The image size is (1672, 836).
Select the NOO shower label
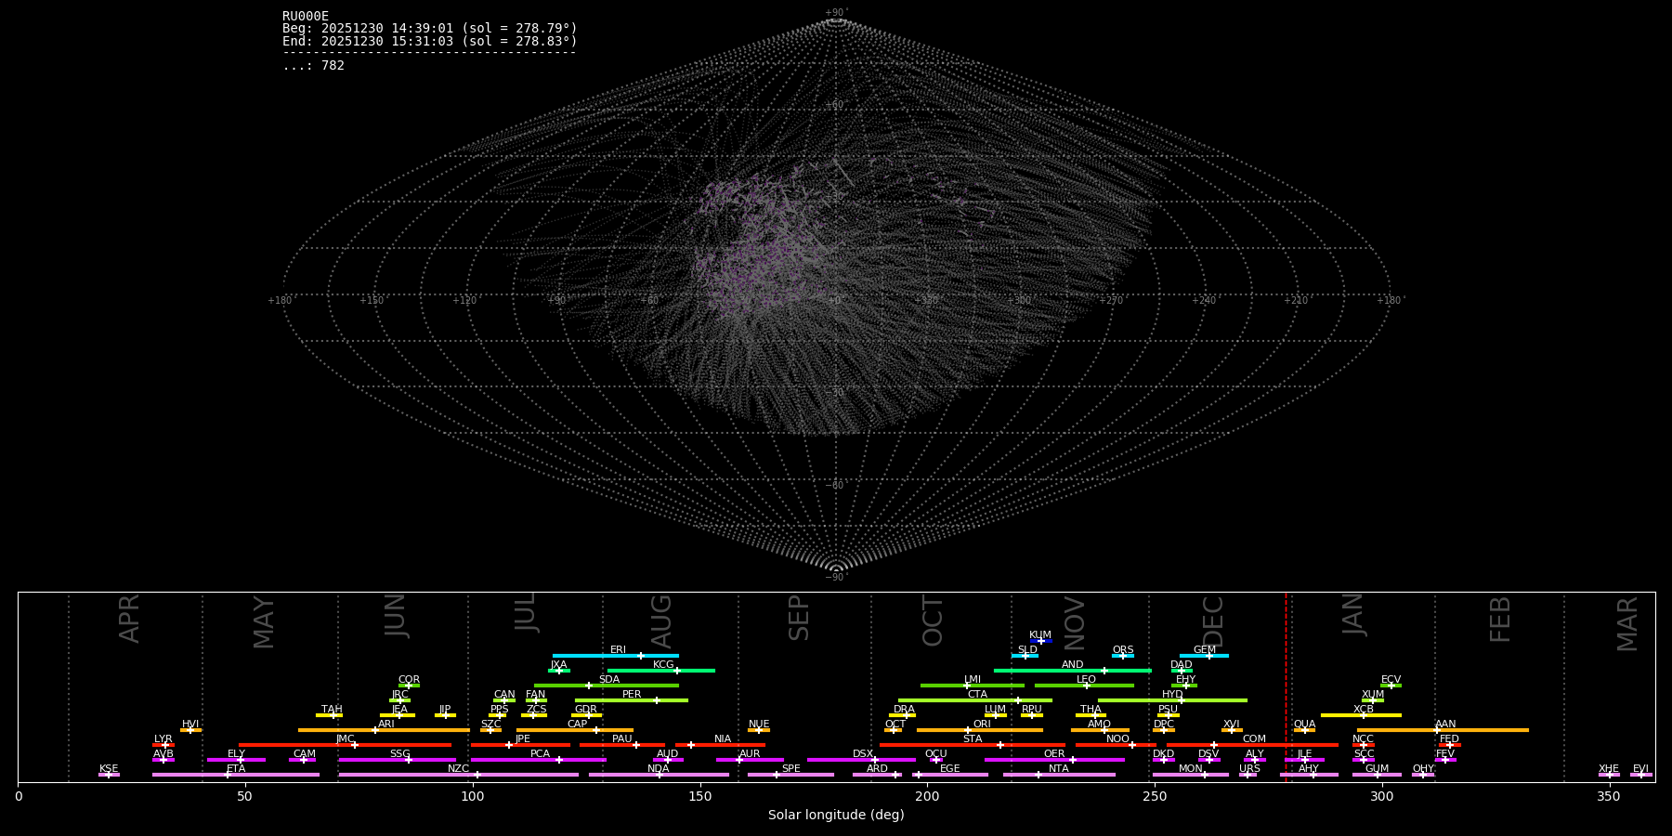(x=1118, y=739)
